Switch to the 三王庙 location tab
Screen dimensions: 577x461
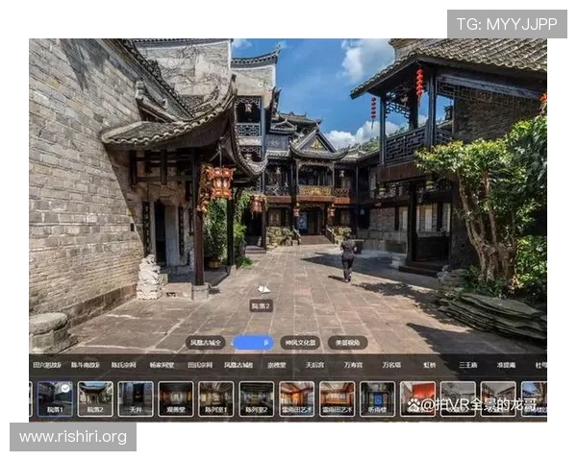coord(468,365)
